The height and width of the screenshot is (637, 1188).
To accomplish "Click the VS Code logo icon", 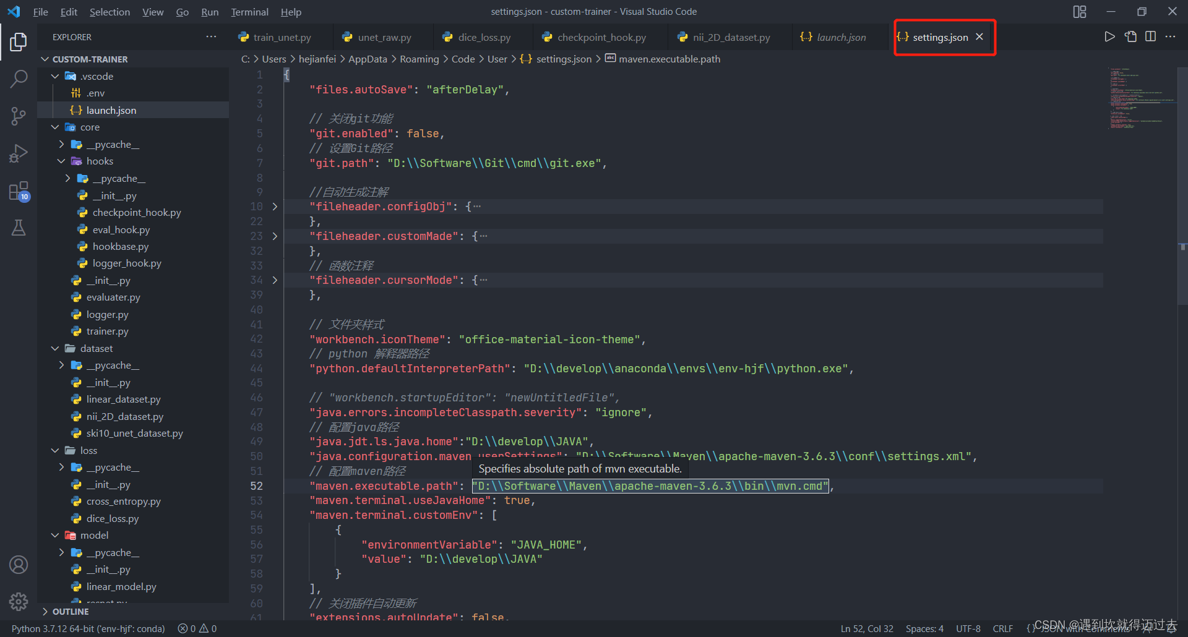I will pyautogui.click(x=14, y=12).
